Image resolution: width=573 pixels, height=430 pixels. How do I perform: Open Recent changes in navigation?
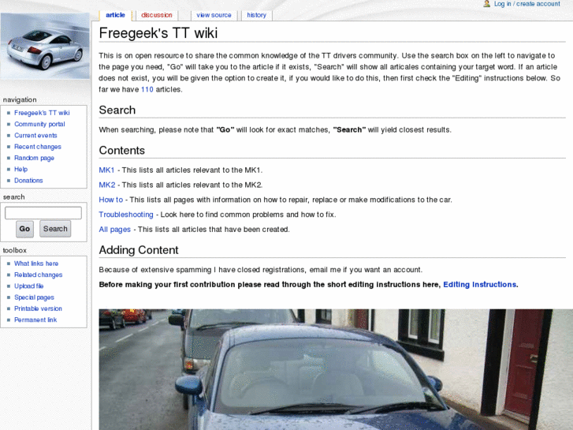pos(38,147)
